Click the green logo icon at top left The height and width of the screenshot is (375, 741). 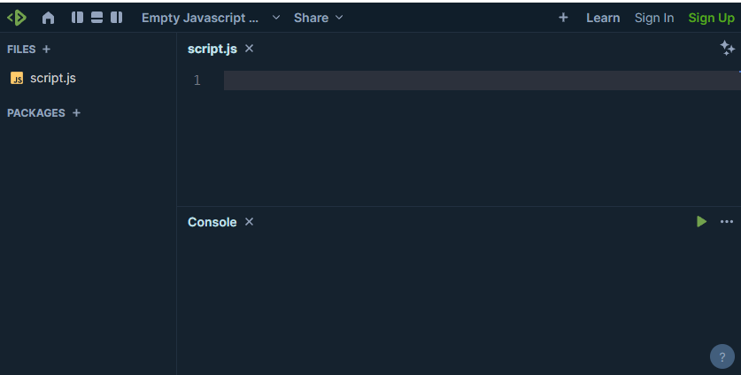17,18
